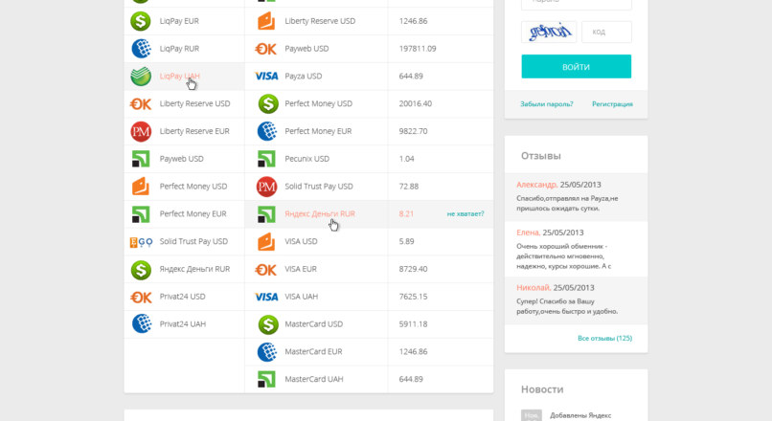Screen dimensions: 772x421
Task: Select Яндекс Деньги RUR in the right list
Action: (319, 214)
